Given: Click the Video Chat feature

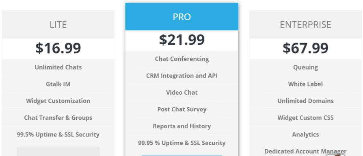Looking at the screenshot, I should (182, 92).
